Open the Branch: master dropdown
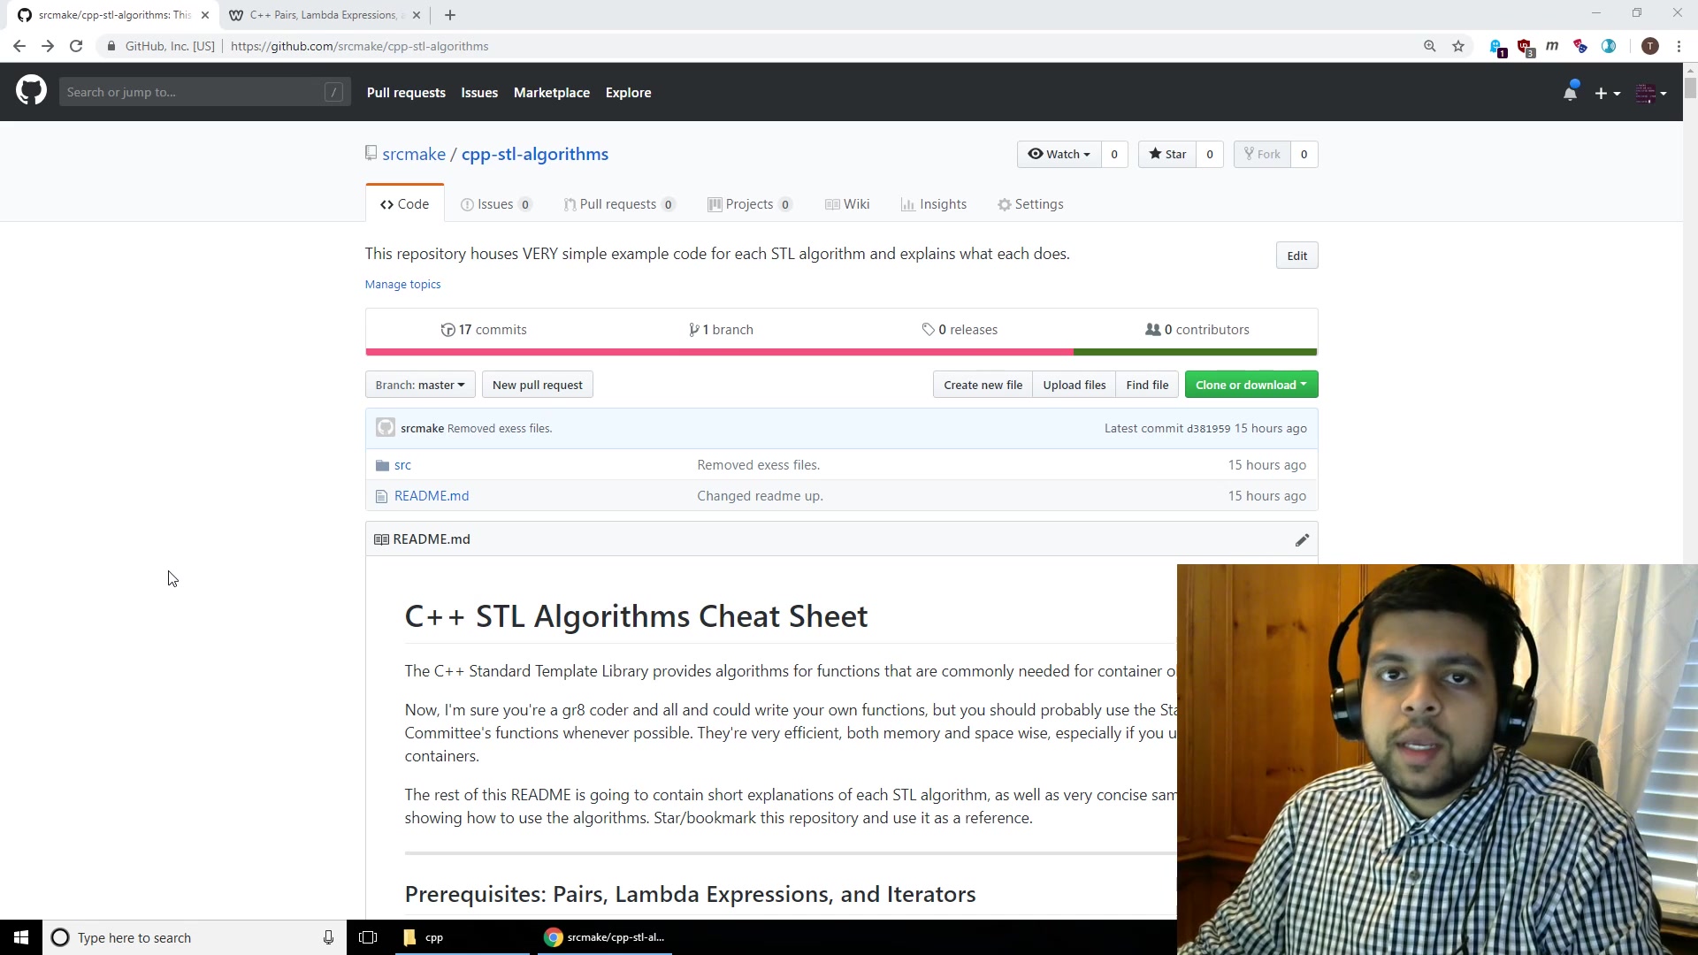Viewport: 1698px width, 955px height. [x=420, y=385]
